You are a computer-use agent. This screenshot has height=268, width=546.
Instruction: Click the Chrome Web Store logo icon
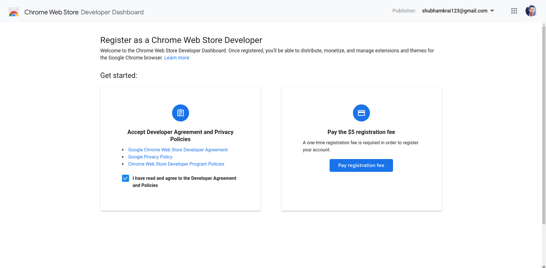coord(14,12)
